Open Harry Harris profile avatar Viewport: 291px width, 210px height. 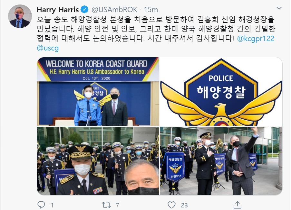(x=20, y=16)
